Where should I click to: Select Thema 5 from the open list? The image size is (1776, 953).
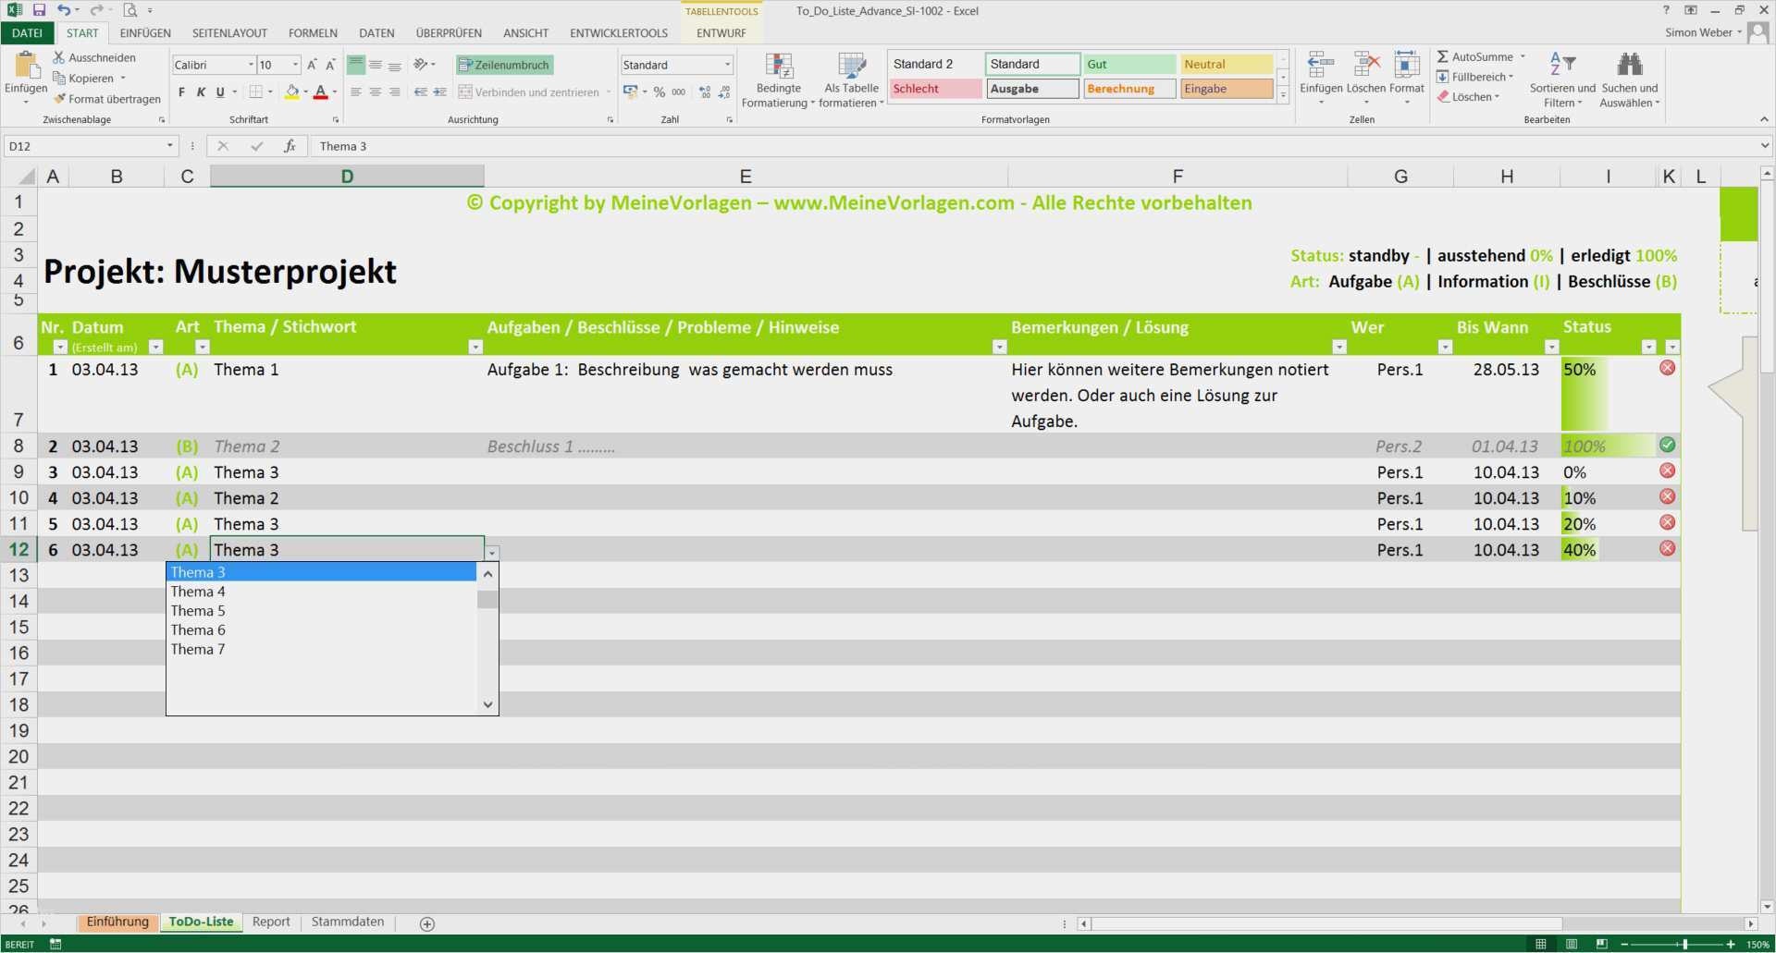pyautogui.click(x=197, y=610)
